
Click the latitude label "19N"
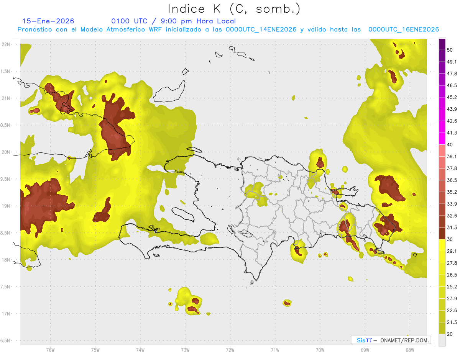click(5, 206)
